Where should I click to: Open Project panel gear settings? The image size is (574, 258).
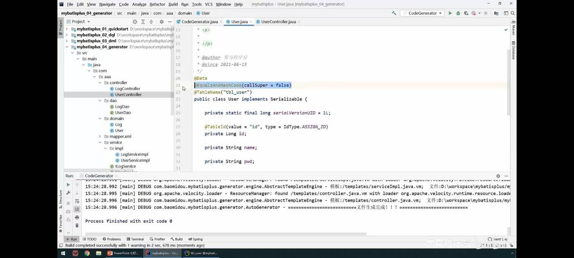coord(161,21)
